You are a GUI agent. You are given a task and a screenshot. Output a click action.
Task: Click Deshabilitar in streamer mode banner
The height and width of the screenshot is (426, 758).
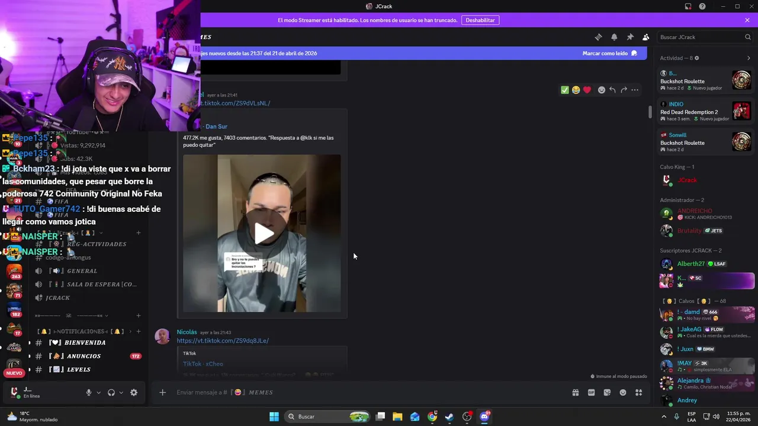[480, 20]
